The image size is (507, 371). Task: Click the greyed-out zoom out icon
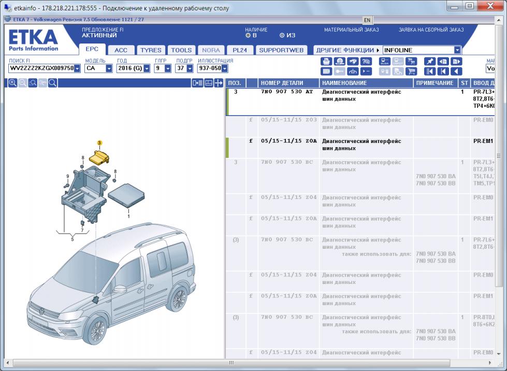[23, 83]
